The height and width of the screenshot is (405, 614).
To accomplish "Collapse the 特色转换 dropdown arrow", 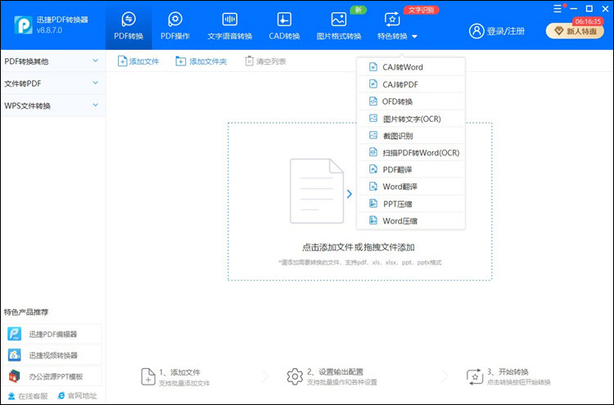I will [x=415, y=37].
